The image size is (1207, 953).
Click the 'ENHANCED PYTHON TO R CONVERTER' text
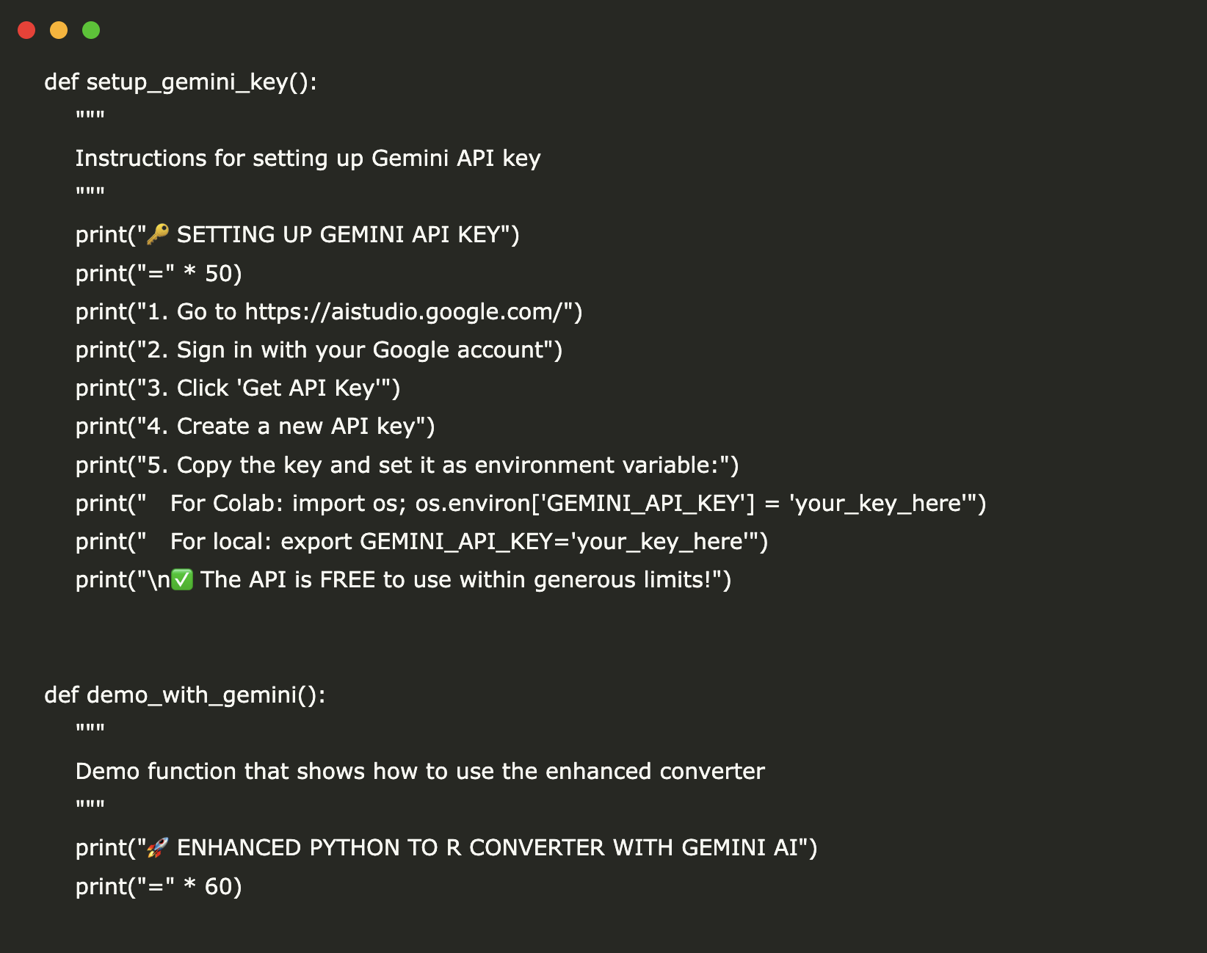[487, 848]
